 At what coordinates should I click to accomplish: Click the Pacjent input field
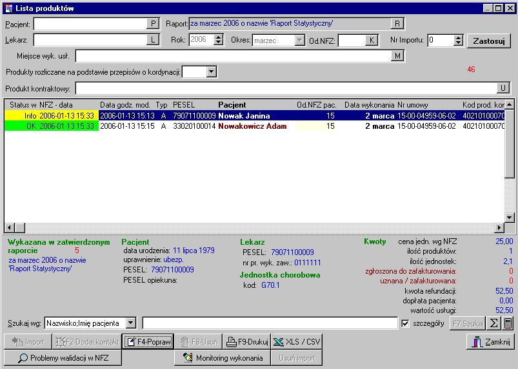pos(90,24)
